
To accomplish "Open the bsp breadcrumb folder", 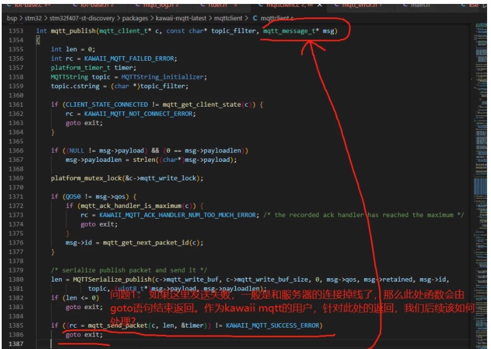I will 12,18.
